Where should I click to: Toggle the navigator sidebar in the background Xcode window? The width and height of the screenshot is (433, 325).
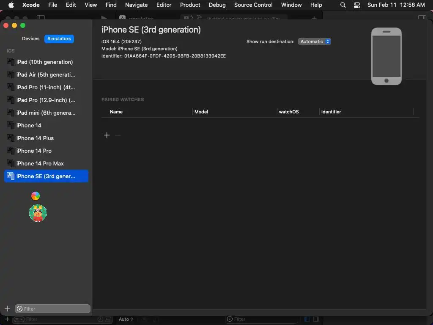[41, 18]
